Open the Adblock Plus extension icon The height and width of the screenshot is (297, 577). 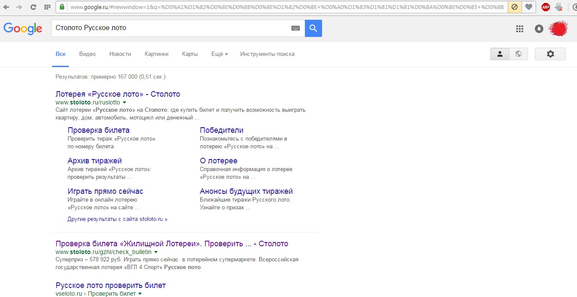click(x=546, y=7)
